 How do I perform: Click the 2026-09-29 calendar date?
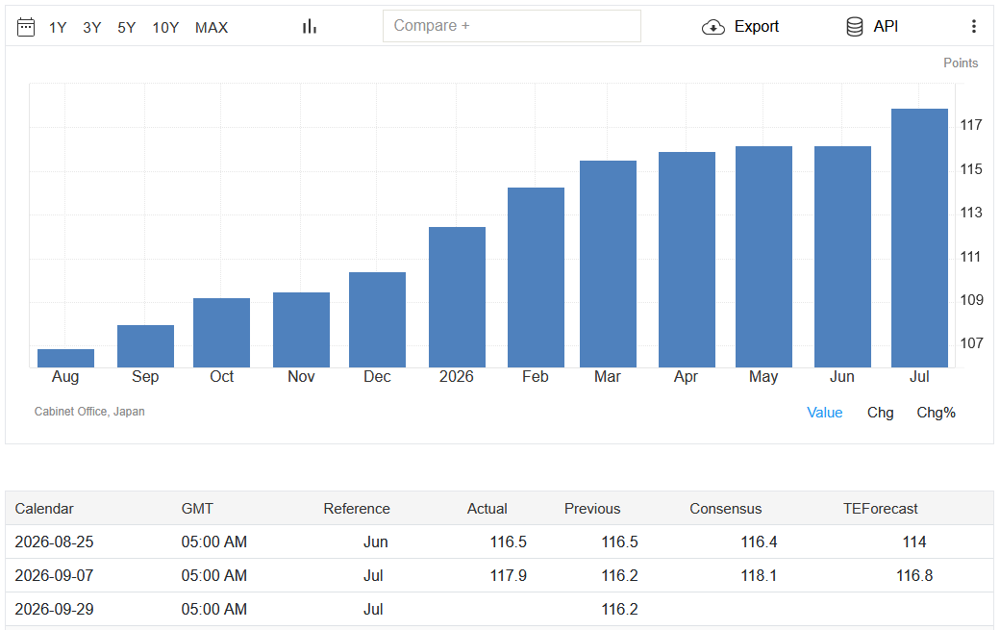coord(54,610)
